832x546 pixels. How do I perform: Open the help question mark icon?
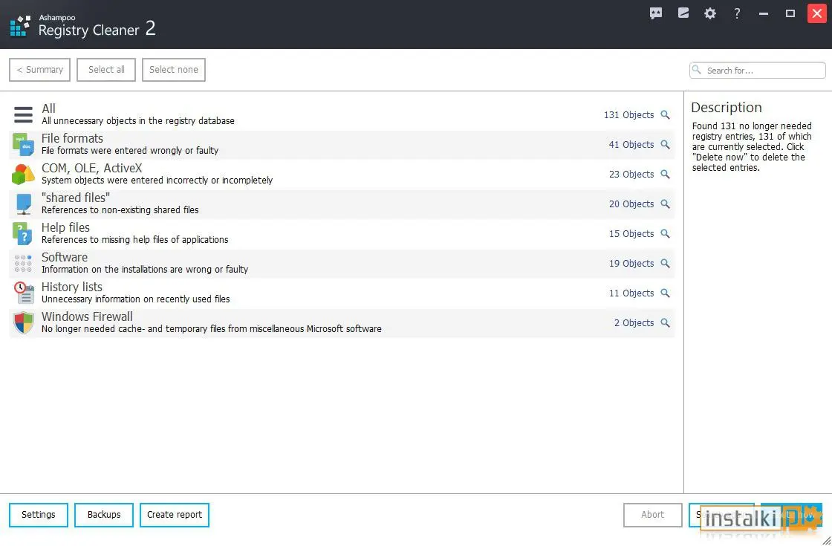tap(737, 13)
